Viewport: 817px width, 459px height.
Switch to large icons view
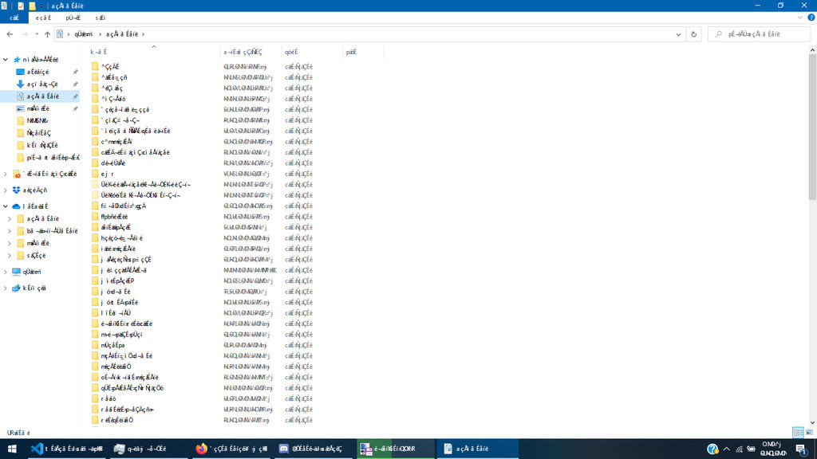point(810,432)
